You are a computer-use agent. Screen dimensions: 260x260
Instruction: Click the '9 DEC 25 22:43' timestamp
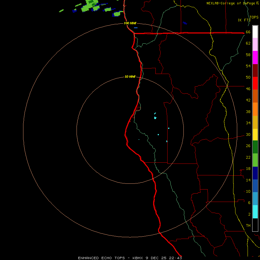tap(164, 258)
